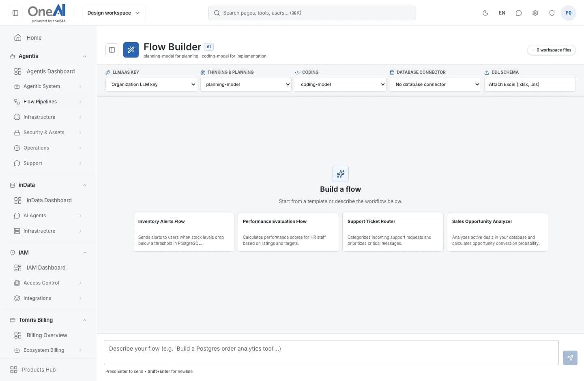
Task: Click the blue Flow Builder wand icon
Action: click(131, 50)
